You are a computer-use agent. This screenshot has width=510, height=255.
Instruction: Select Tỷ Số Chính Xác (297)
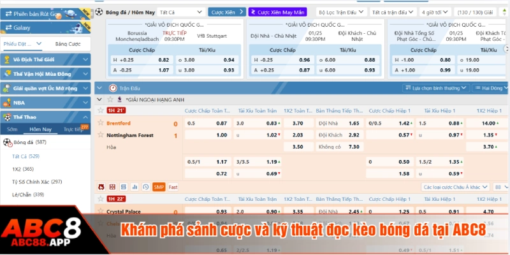click(37, 182)
